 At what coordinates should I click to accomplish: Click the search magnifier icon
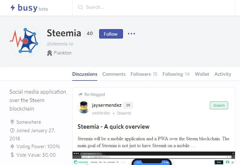[80, 7]
